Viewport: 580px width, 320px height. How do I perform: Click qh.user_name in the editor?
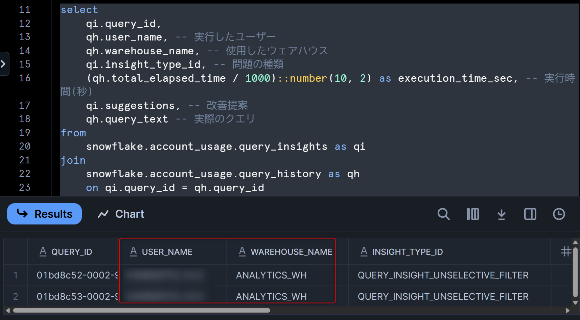tap(124, 37)
